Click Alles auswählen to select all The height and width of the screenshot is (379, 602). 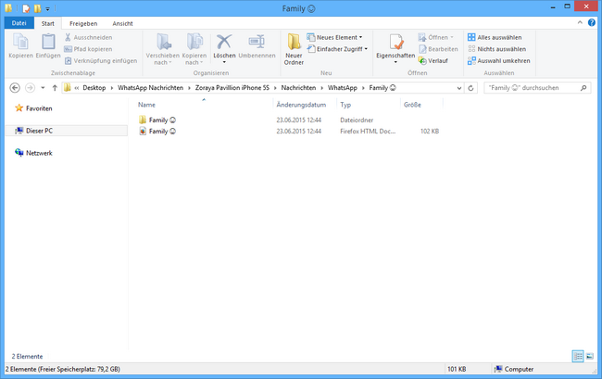(495, 37)
